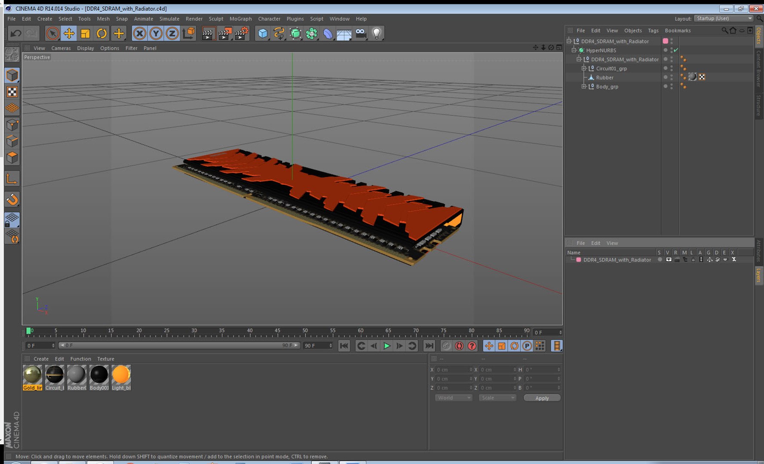
Task: Click the Apply button
Action: tap(542, 398)
